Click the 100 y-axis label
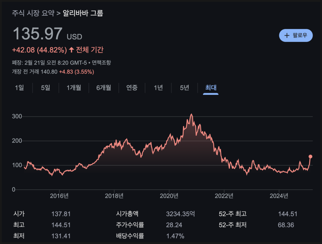322x244 pixels. [x=17, y=165]
